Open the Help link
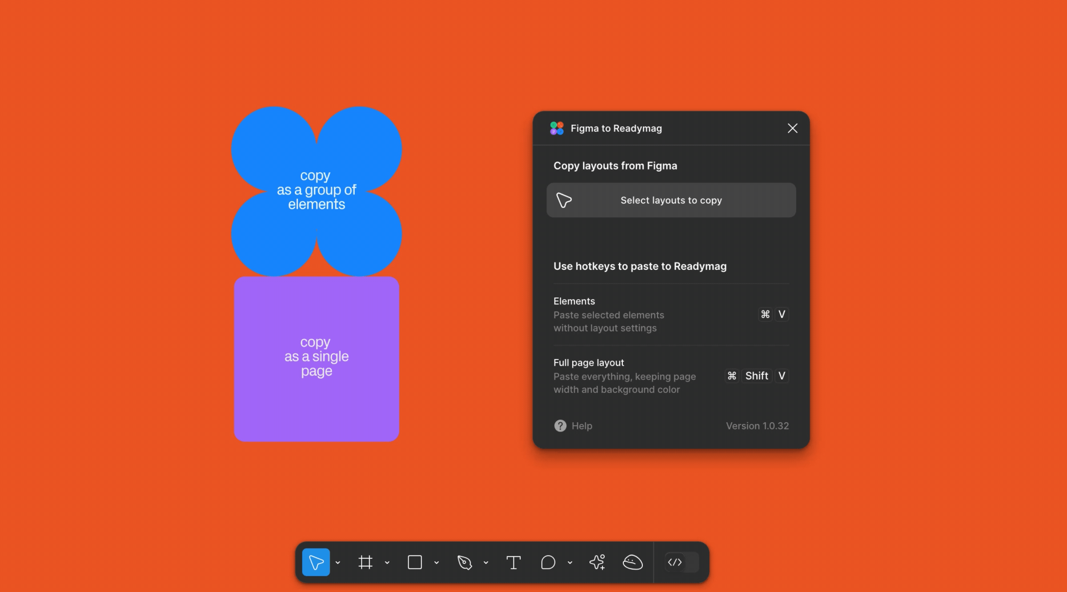 (582, 426)
